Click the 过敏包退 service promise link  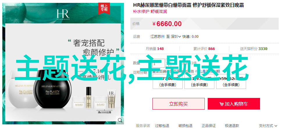point(162,126)
